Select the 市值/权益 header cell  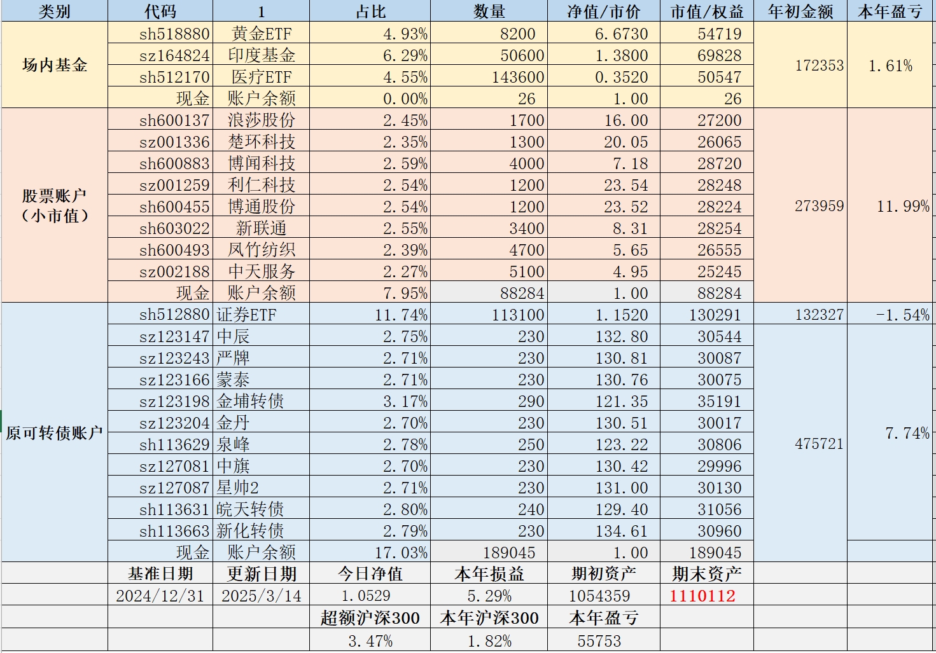point(707,11)
